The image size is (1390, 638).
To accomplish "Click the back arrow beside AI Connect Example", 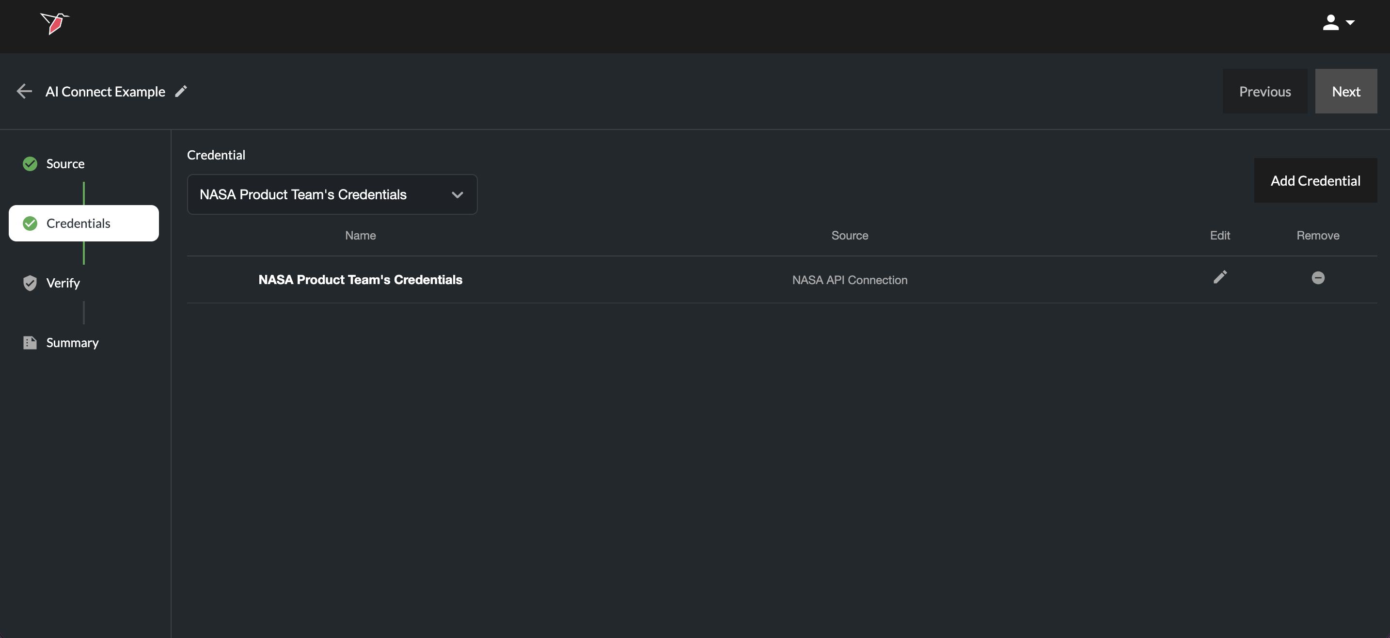I will pyautogui.click(x=24, y=91).
